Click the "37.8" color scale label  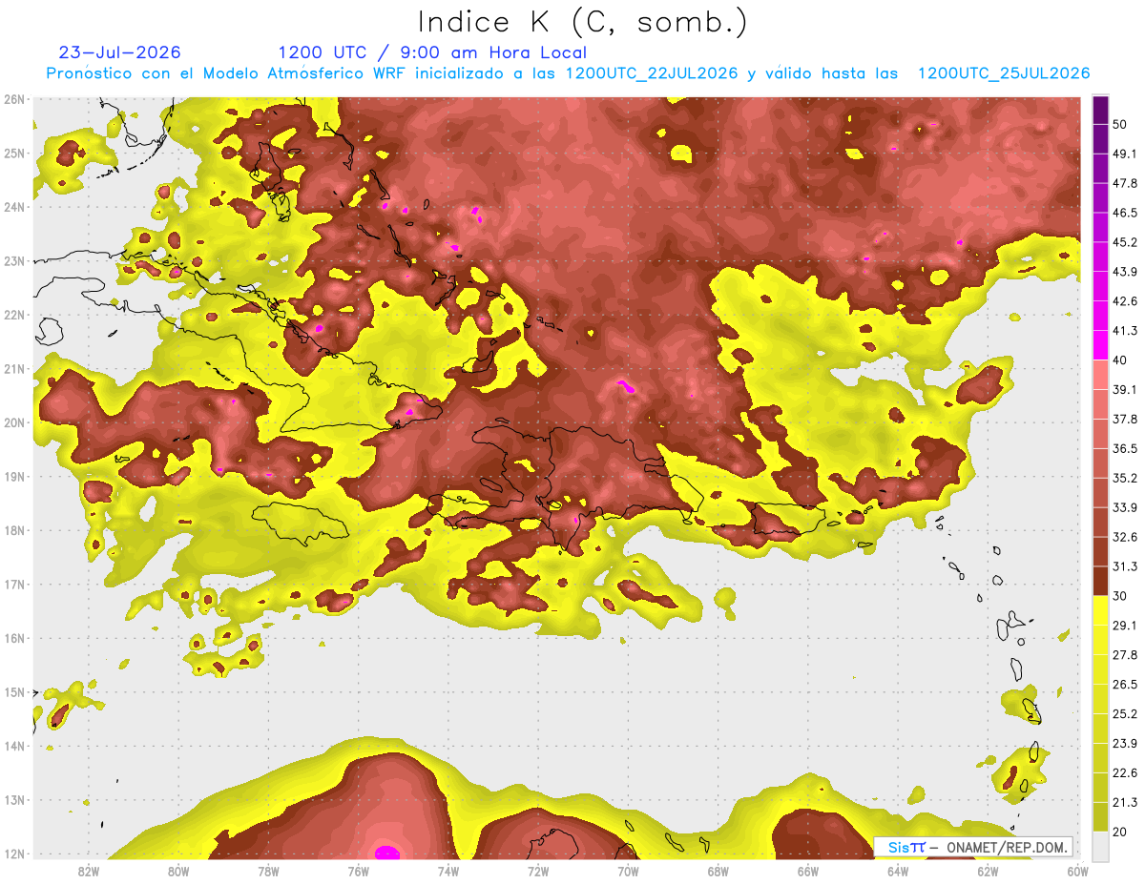[1125, 419]
